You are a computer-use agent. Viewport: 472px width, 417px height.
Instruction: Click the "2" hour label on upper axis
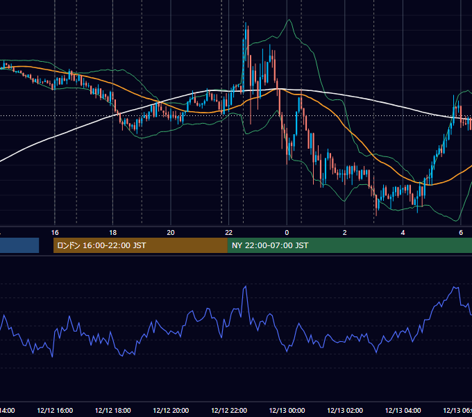point(345,233)
